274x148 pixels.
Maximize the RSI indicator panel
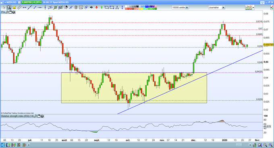tap(39, 116)
